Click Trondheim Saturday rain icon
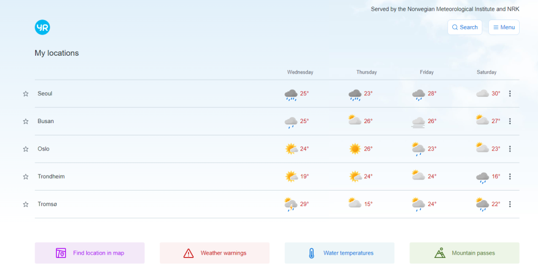 click(x=482, y=177)
